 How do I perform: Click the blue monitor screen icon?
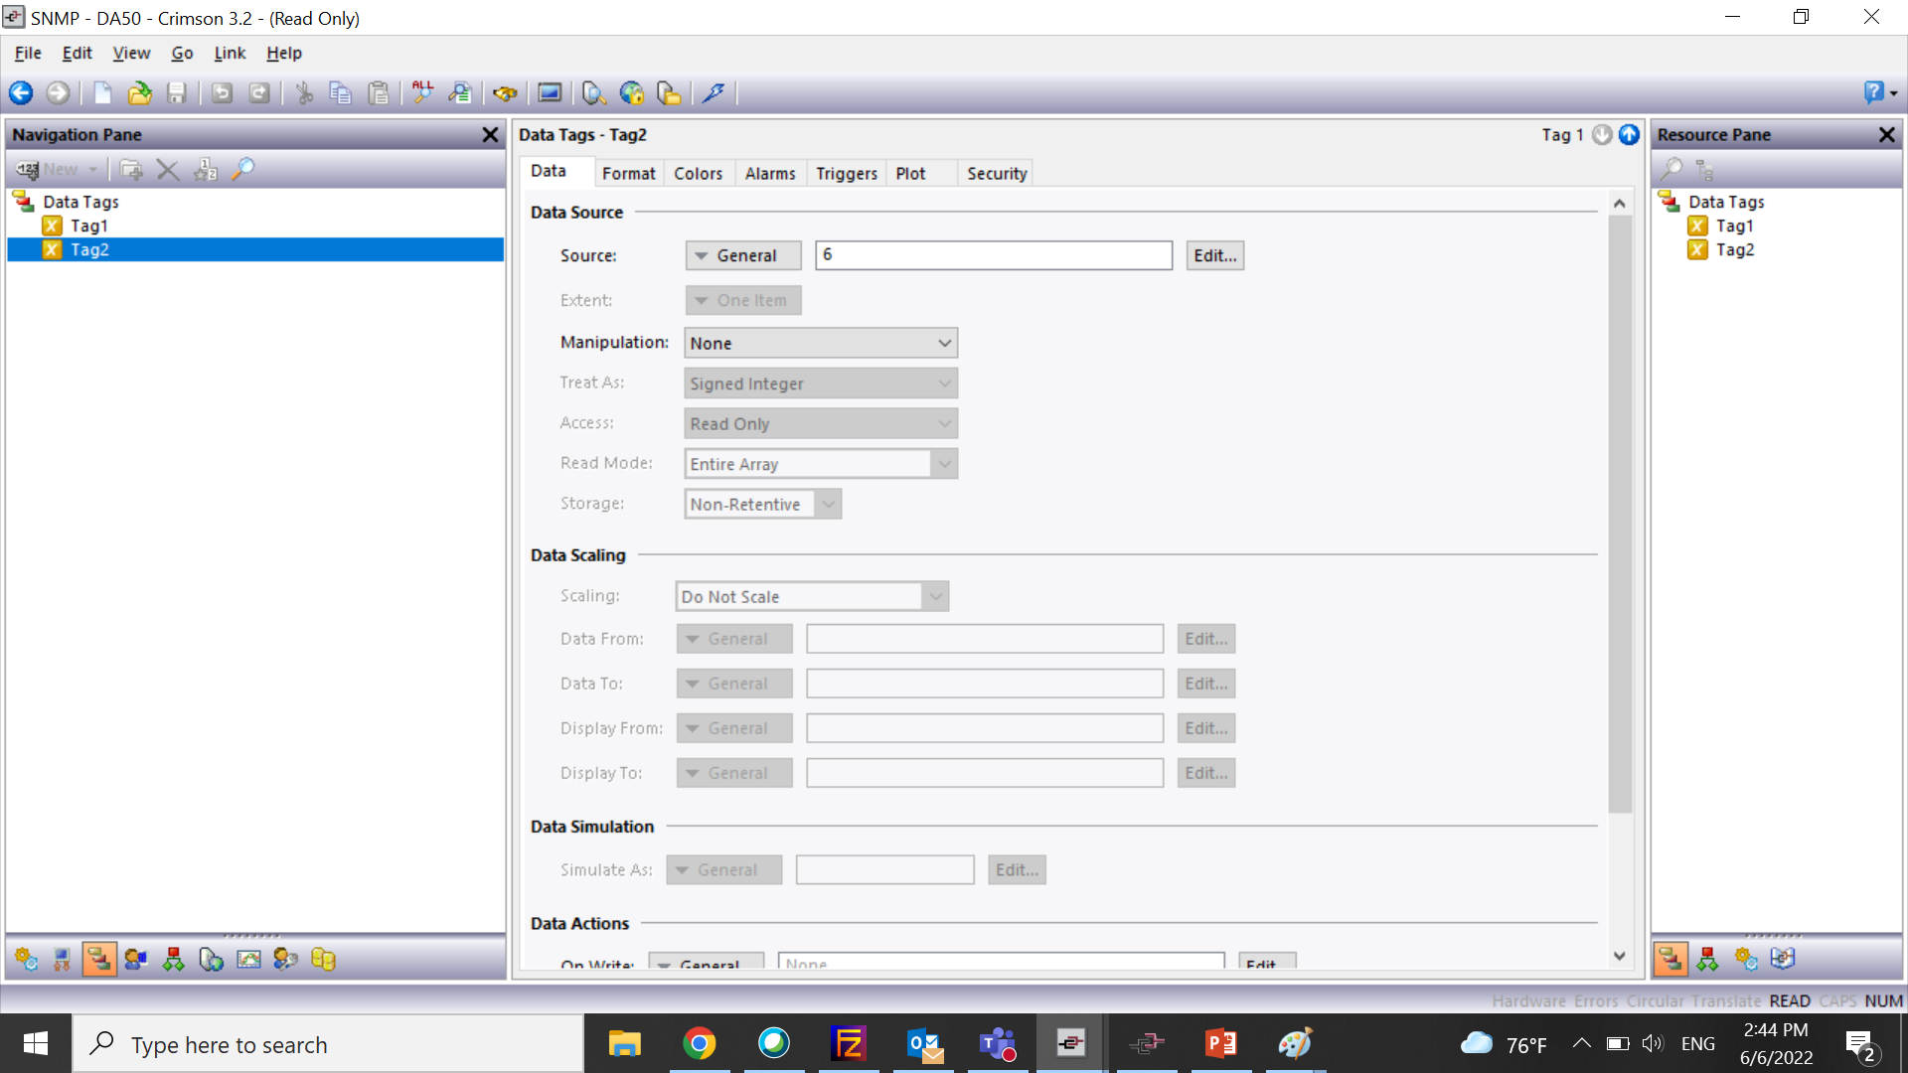coord(550,93)
